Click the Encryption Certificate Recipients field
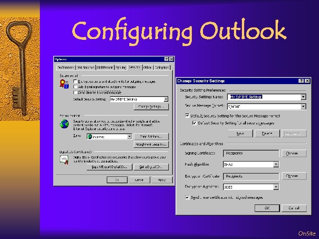 pyautogui.click(x=251, y=176)
